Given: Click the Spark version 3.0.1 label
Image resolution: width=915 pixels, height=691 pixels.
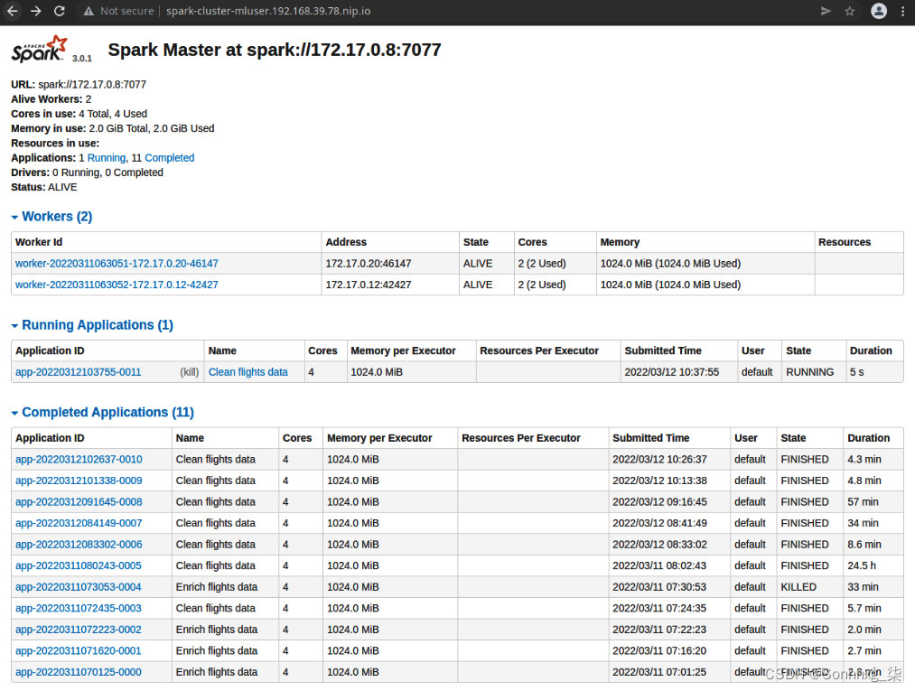Looking at the screenshot, I should coord(82,59).
